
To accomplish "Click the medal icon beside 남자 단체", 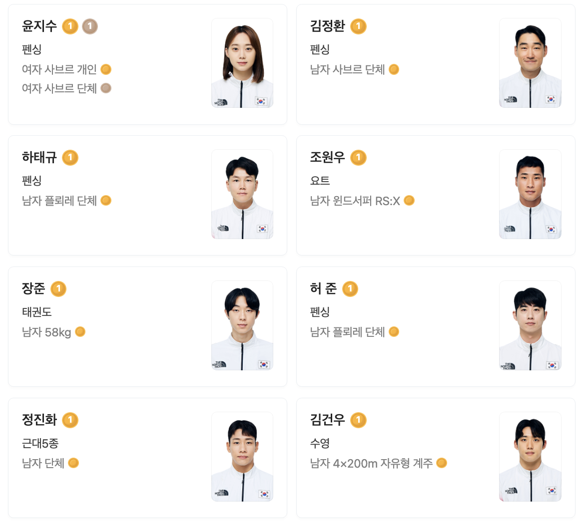I will coord(73,463).
